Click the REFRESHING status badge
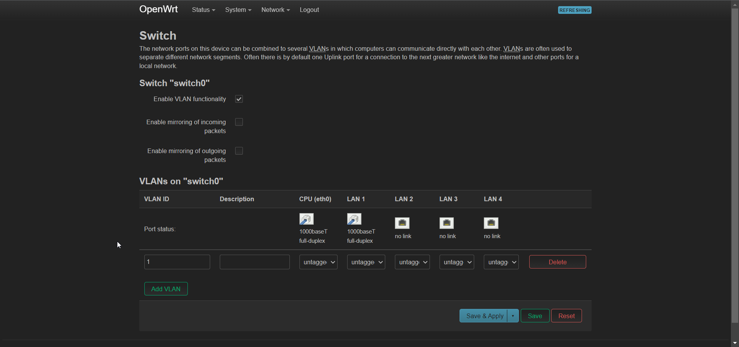 [575, 10]
